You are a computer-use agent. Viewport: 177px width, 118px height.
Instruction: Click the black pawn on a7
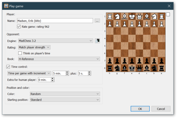point(162,61)
